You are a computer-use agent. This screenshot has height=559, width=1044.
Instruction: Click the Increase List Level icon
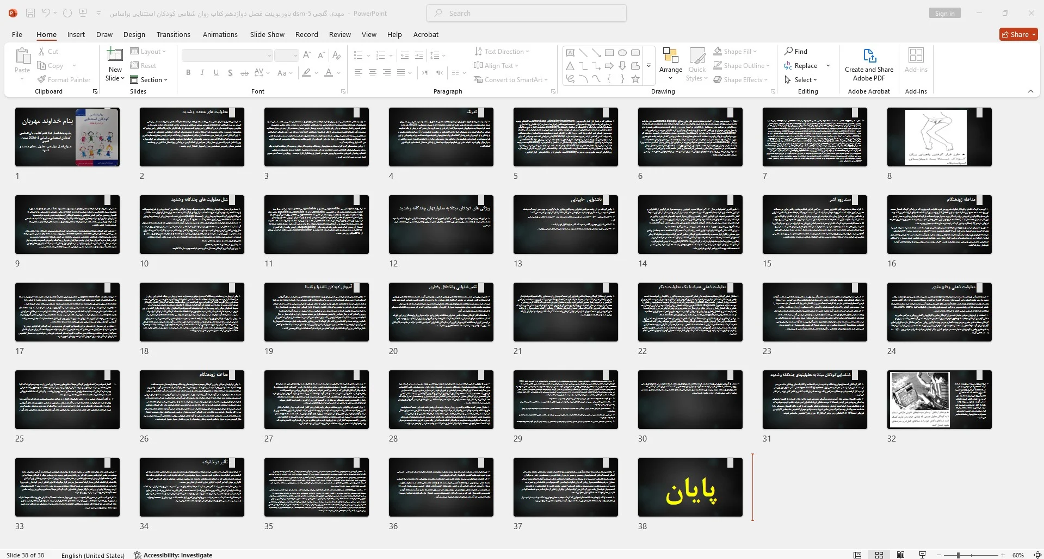pos(419,55)
